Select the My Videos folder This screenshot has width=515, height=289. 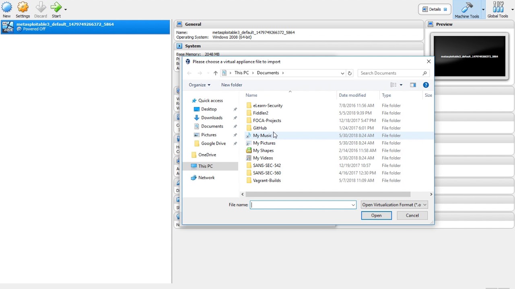[263, 158]
